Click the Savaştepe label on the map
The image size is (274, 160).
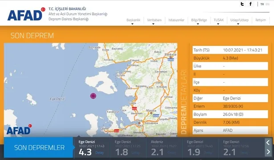coord(161,72)
